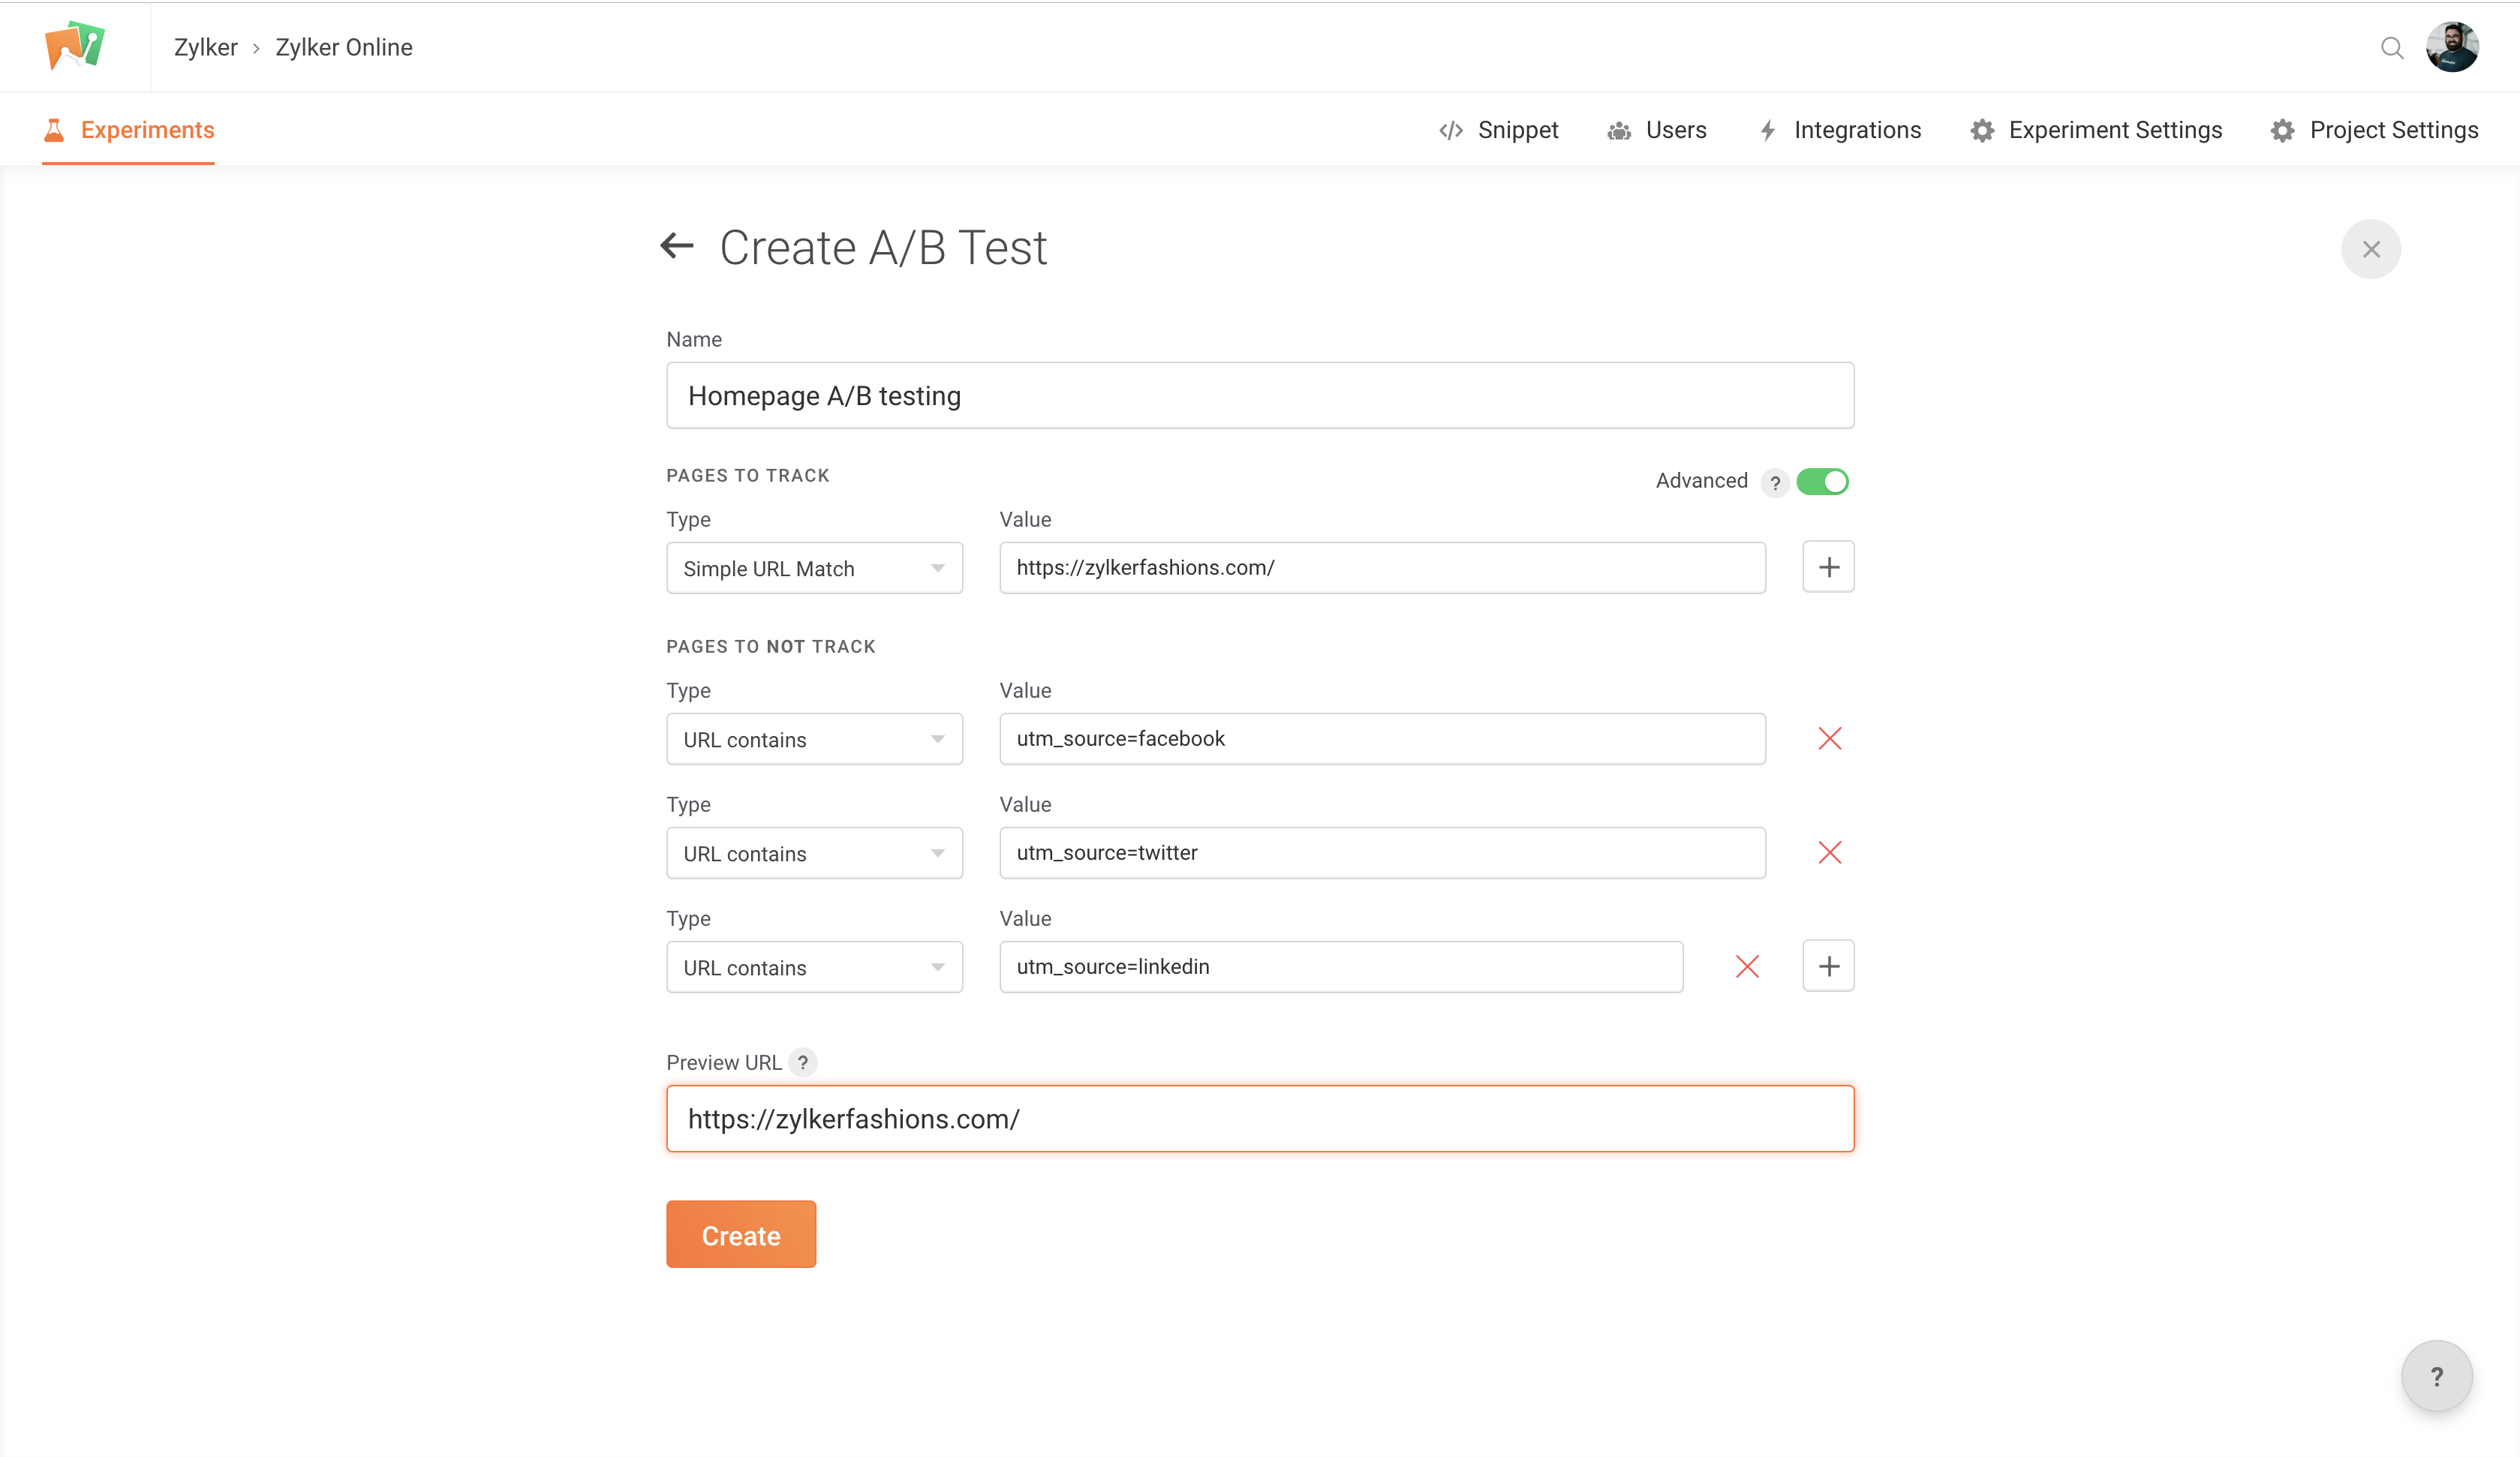Expand the URL contains dropdown for facebook row
This screenshot has width=2520, height=1457.
814,740
